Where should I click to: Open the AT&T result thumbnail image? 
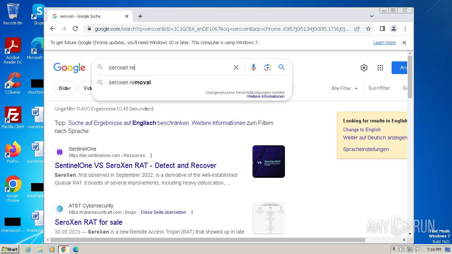click(x=269, y=218)
